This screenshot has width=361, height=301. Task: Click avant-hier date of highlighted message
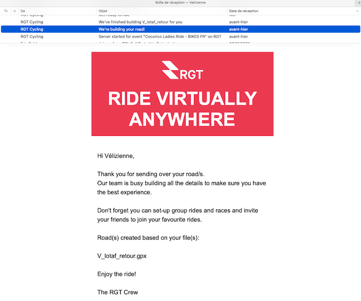pyautogui.click(x=238, y=29)
